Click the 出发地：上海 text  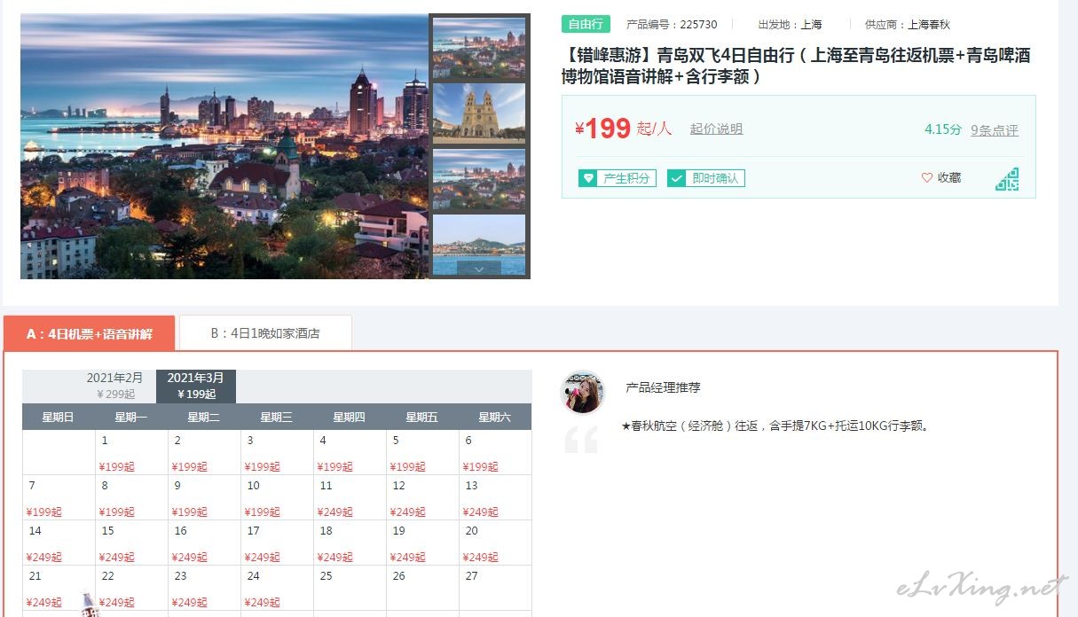[x=790, y=25]
